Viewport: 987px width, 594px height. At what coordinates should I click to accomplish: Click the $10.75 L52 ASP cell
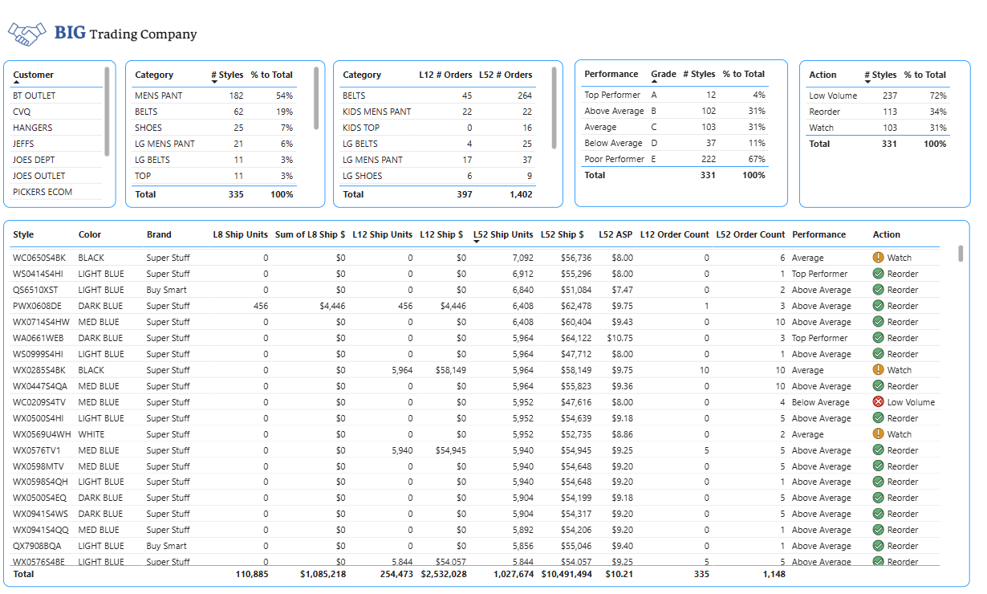(619, 338)
